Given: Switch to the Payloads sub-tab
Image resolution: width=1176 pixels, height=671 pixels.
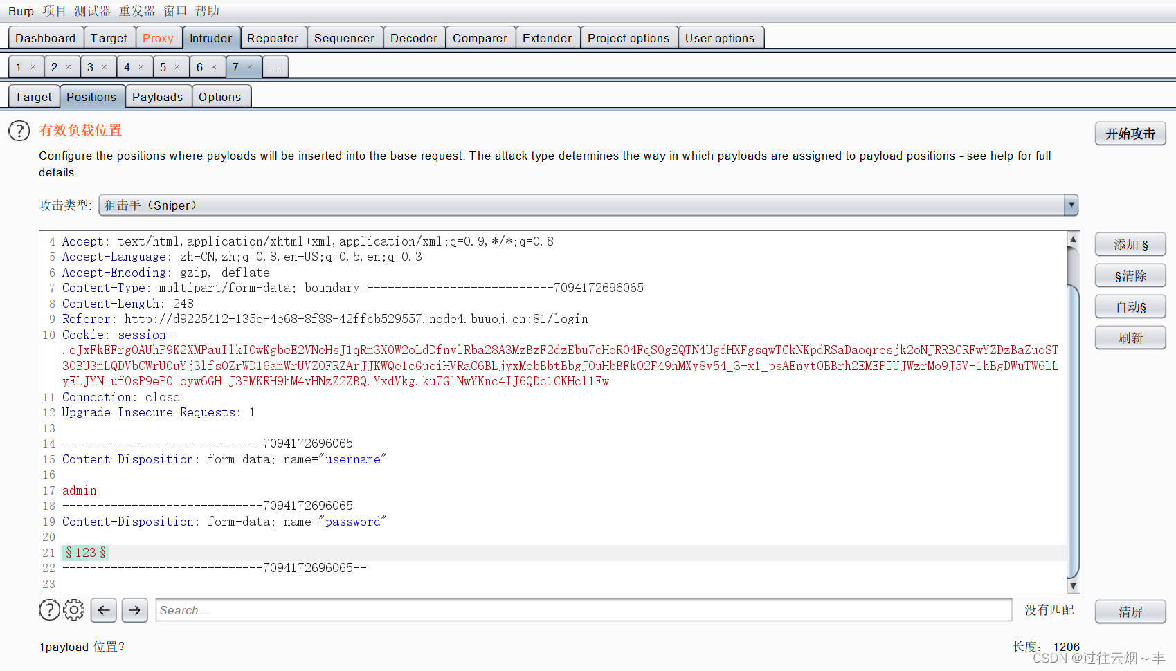Looking at the screenshot, I should 158,97.
